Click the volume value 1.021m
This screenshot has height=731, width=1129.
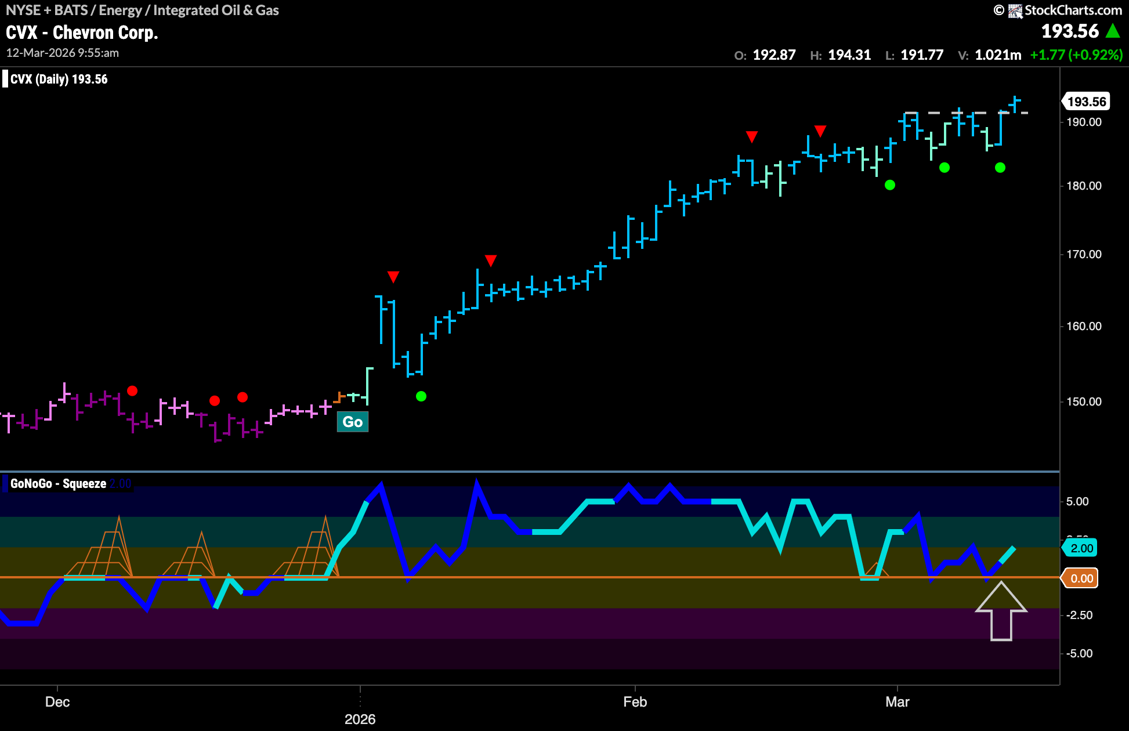click(998, 55)
